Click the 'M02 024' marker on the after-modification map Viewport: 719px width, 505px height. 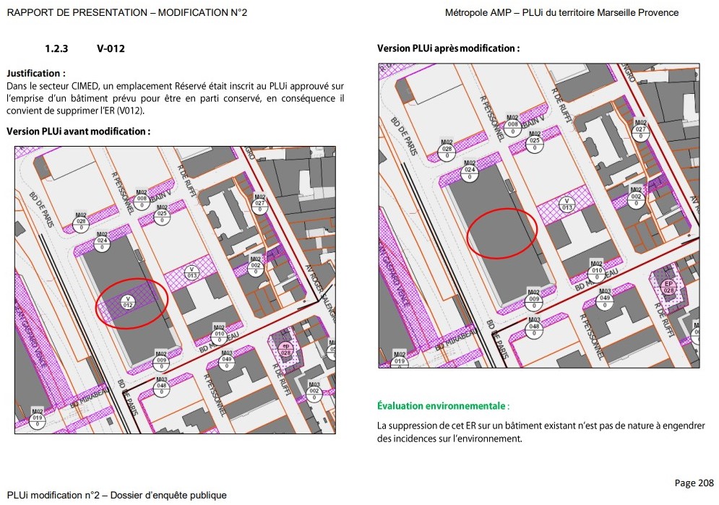(470, 170)
